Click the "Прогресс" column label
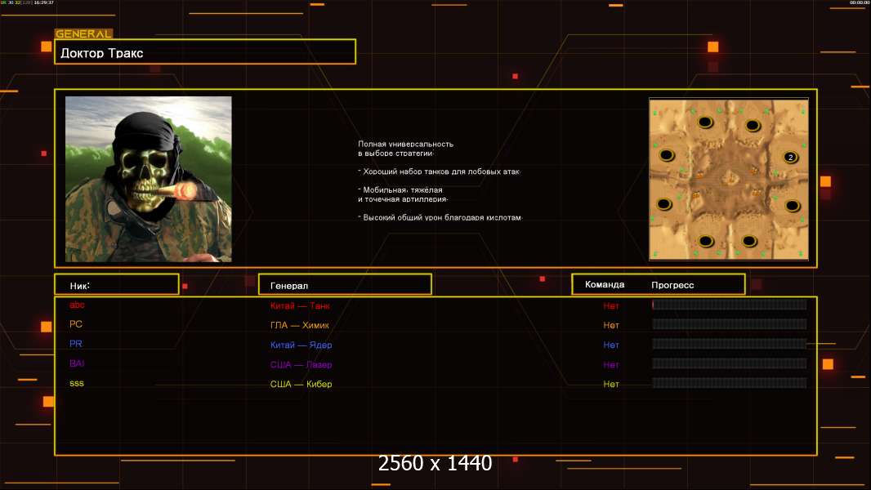 coord(672,285)
